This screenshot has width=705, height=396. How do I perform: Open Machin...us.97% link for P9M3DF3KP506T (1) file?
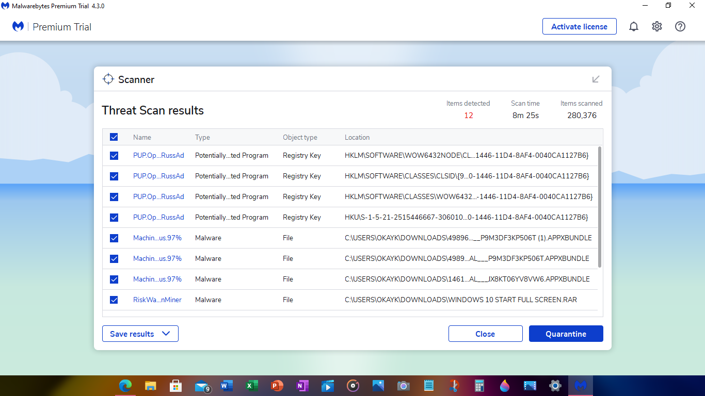157,238
